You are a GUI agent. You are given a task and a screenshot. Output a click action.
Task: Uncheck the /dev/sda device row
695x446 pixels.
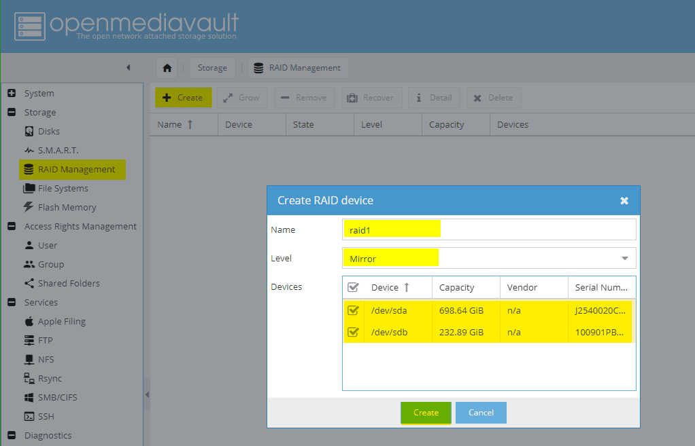pyautogui.click(x=354, y=310)
